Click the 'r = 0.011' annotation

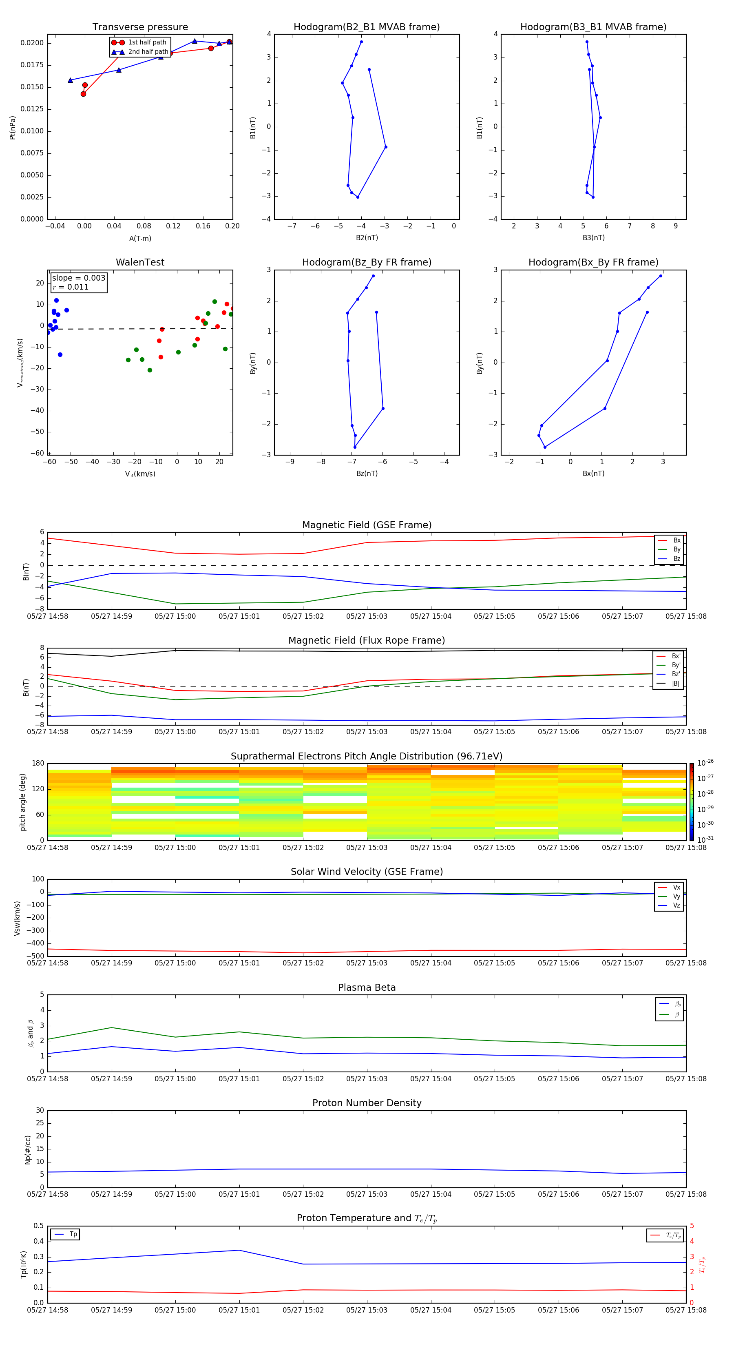click(x=71, y=287)
